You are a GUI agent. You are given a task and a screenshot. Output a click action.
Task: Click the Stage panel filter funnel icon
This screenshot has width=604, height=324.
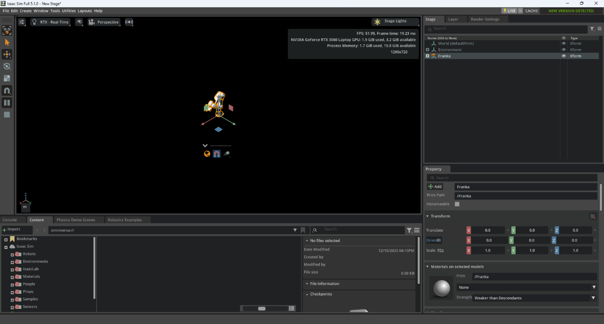592,29
